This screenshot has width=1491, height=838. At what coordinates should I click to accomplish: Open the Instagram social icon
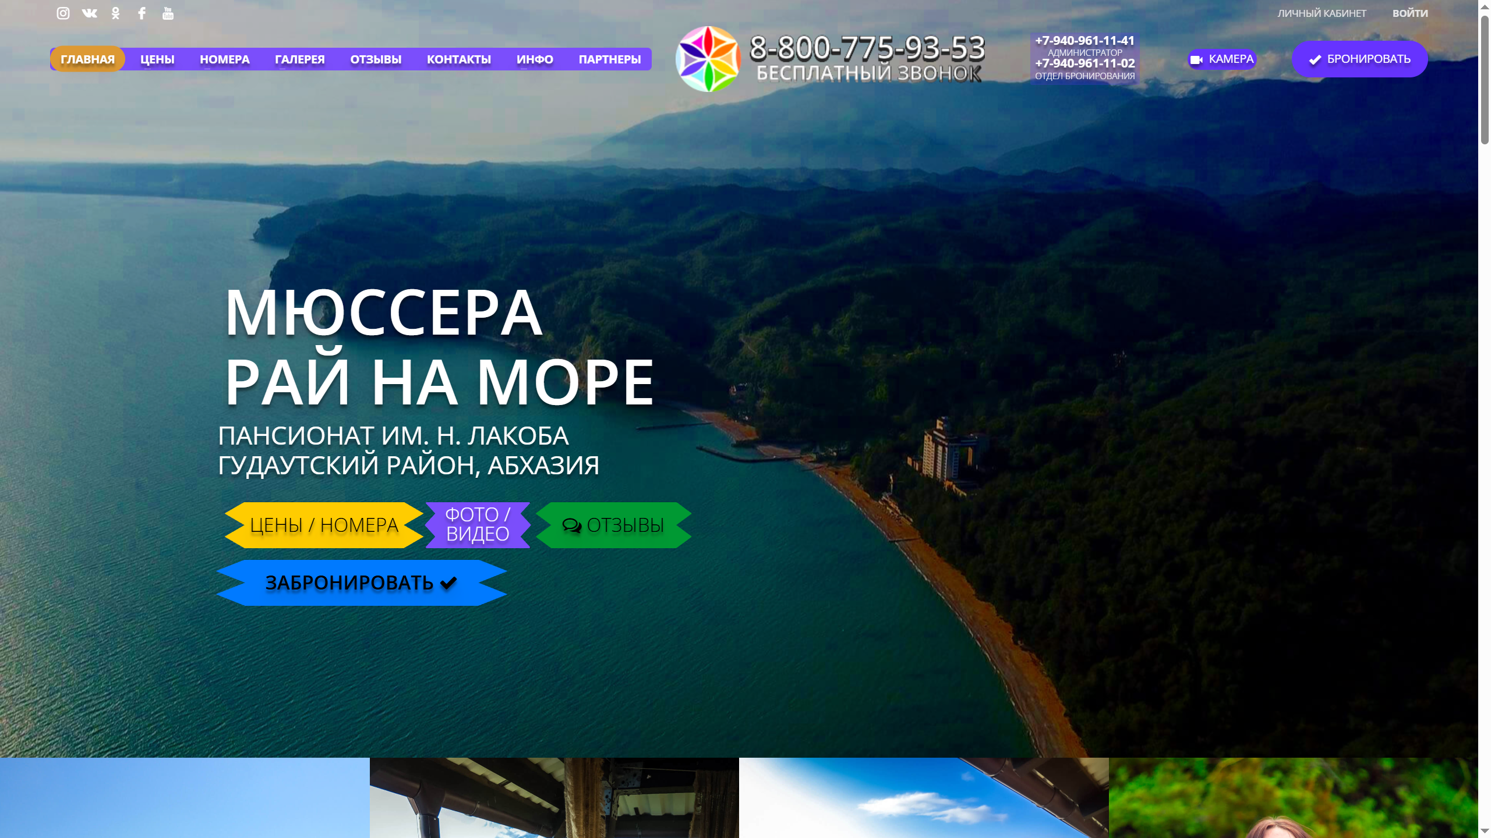tap(63, 13)
